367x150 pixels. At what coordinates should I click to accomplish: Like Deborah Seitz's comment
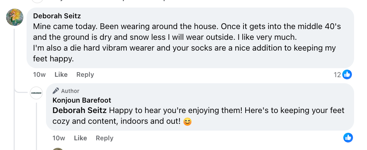pos(61,75)
